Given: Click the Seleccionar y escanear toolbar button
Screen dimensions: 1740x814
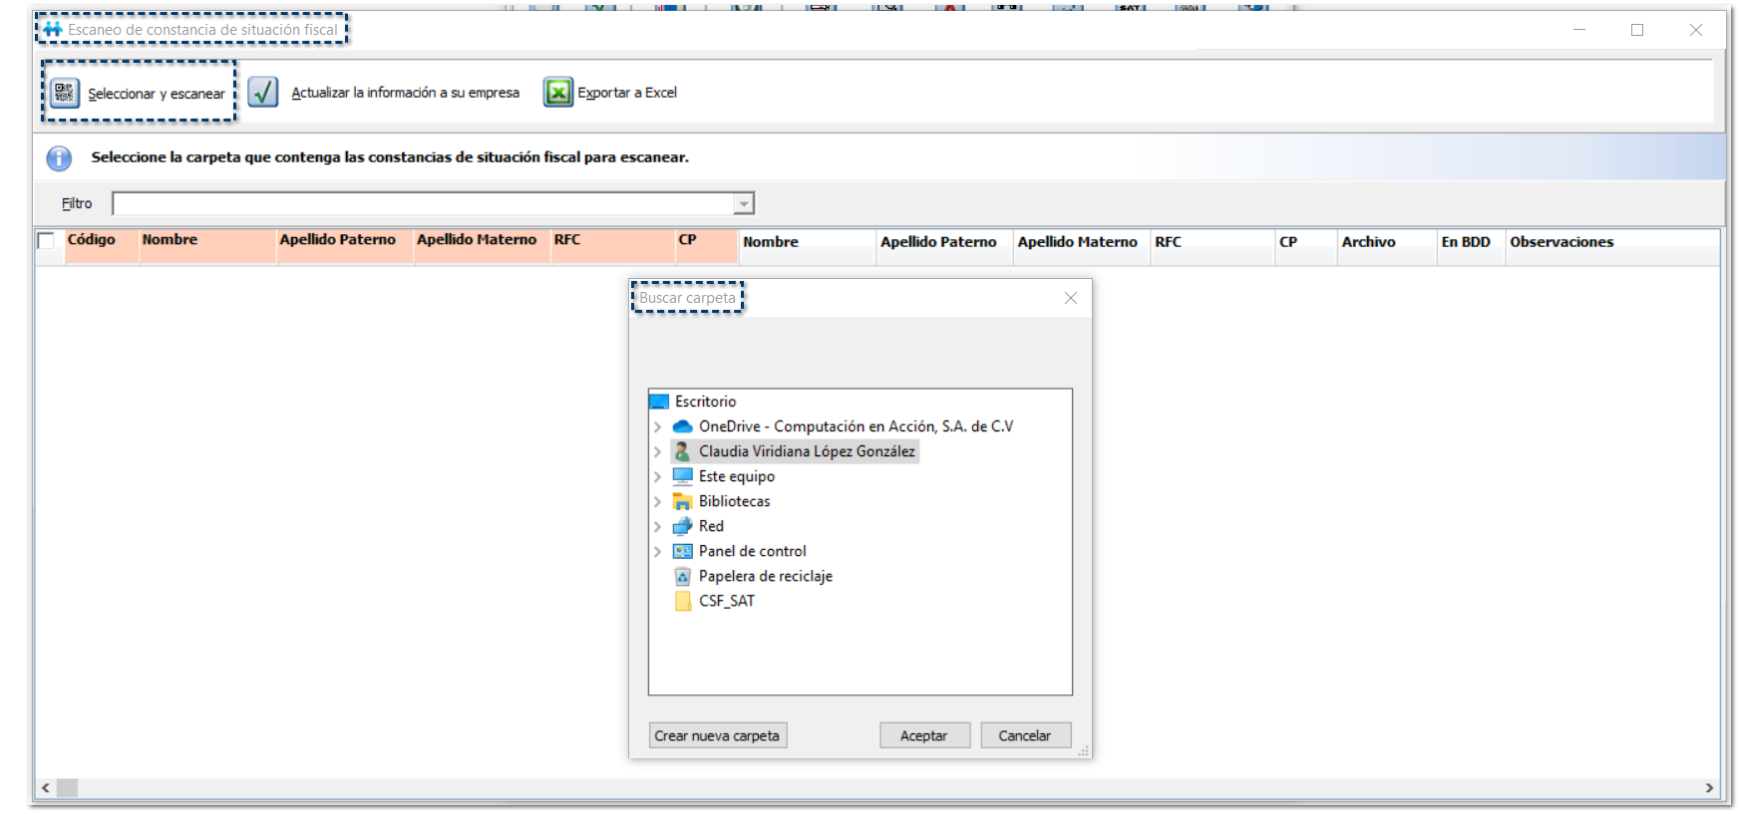Looking at the screenshot, I should [139, 93].
